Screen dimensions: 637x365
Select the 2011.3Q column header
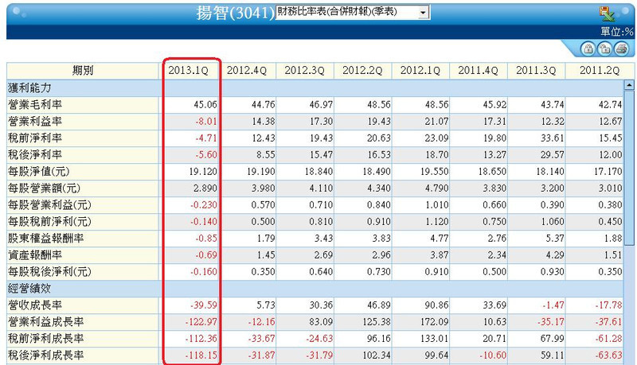click(x=536, y=71)
